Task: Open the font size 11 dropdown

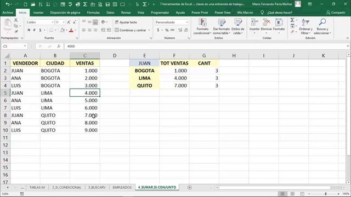Action: click(x=64, y=22)
